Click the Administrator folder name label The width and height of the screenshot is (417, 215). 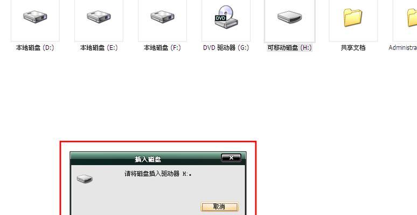coord(402,48)
